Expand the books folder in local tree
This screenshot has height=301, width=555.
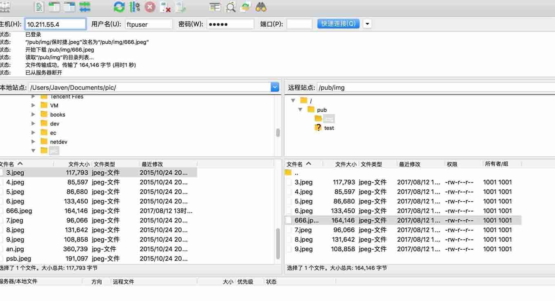point(33,114)
